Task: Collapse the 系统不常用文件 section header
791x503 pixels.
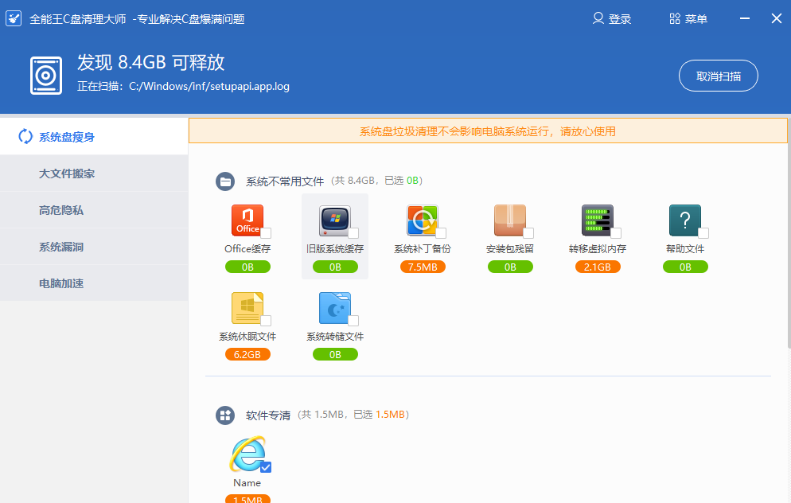Action: (x=225, y=181)
